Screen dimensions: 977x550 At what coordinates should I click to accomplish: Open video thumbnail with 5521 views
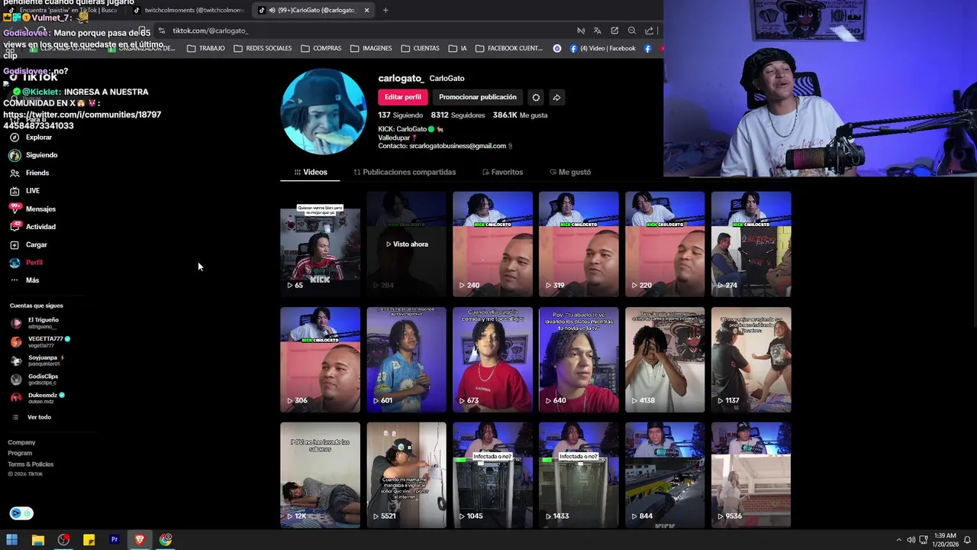click(406, 475)
